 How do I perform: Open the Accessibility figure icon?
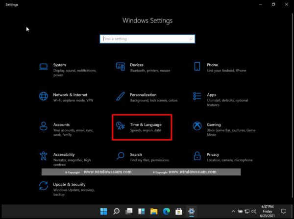pyautogui.click(x=44, y=156)
